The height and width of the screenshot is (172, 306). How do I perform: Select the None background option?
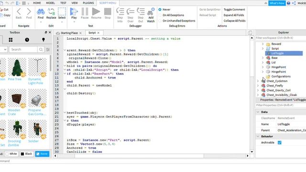[x=42, y=154]
